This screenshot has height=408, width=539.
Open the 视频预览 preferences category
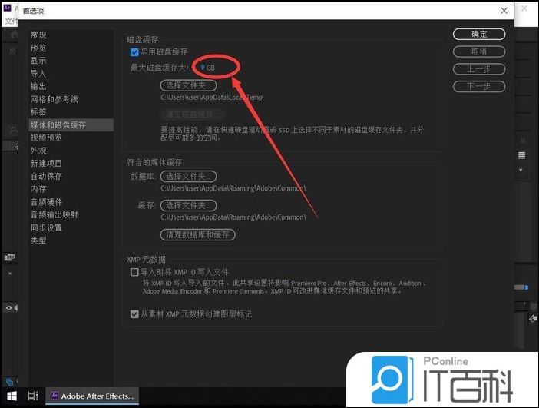point(46,138)
